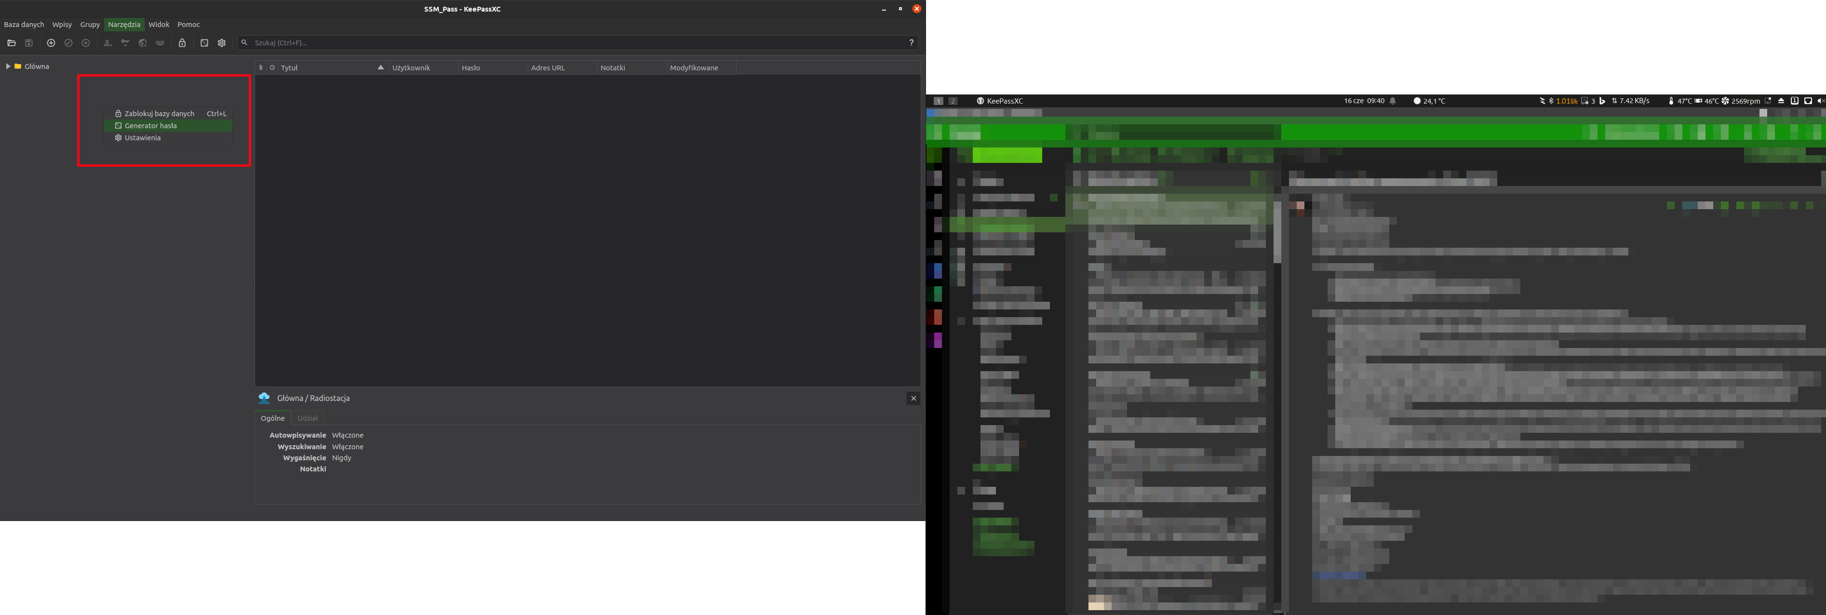Click the search help question mark
Image resolution: width=1826 pixels, height=615 pixels.
pos(912,42)
